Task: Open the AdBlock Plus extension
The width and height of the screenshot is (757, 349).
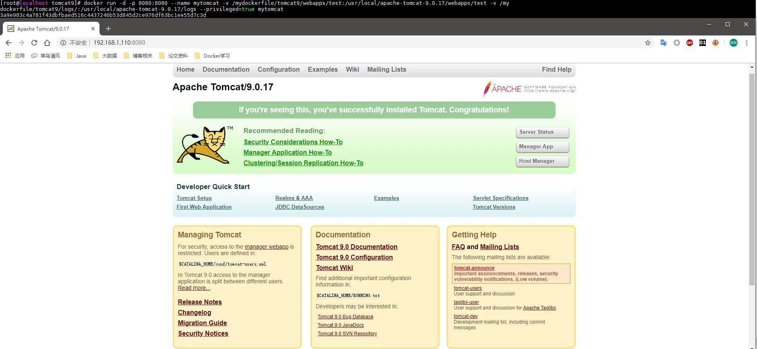Action: 690,43
